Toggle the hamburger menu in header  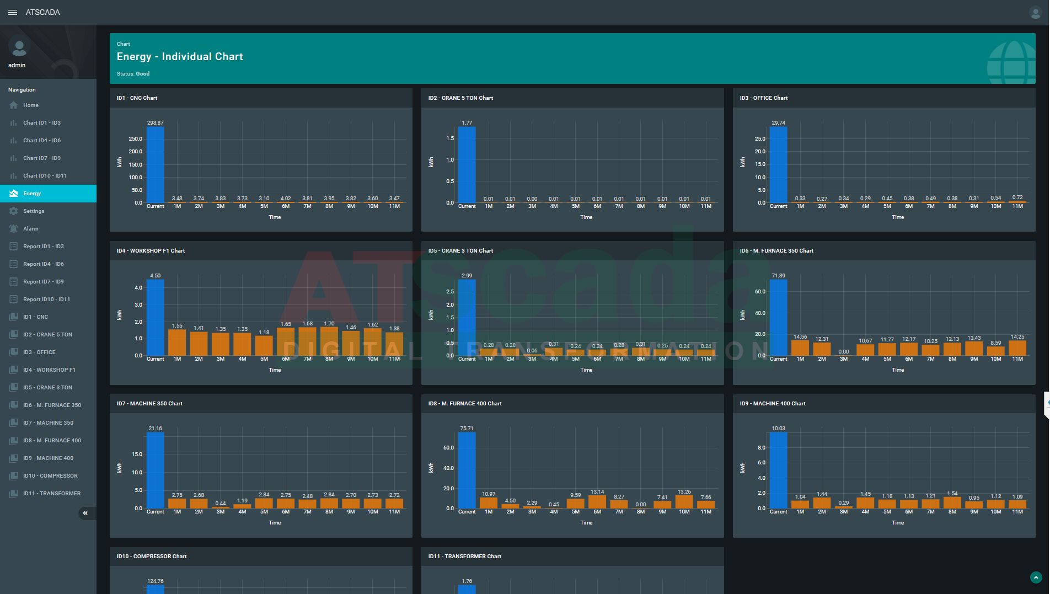13,12
